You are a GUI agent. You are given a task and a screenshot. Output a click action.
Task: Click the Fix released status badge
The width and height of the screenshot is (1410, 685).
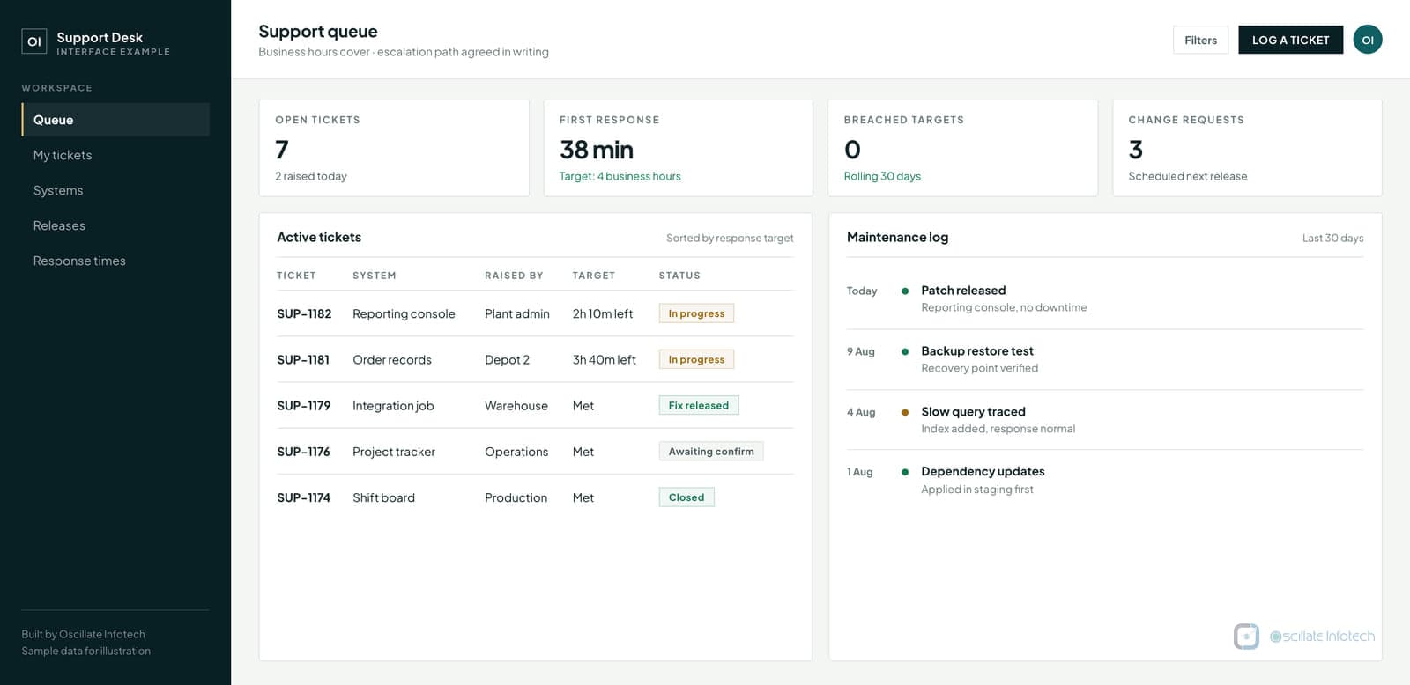(699, 405)
